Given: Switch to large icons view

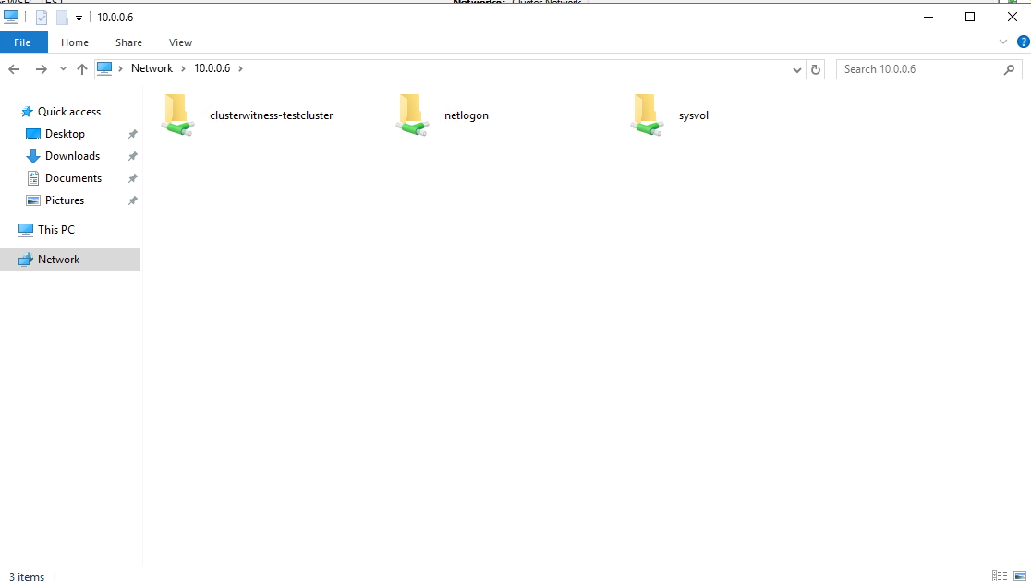Looking at the screenshot, I should 1020,576.
